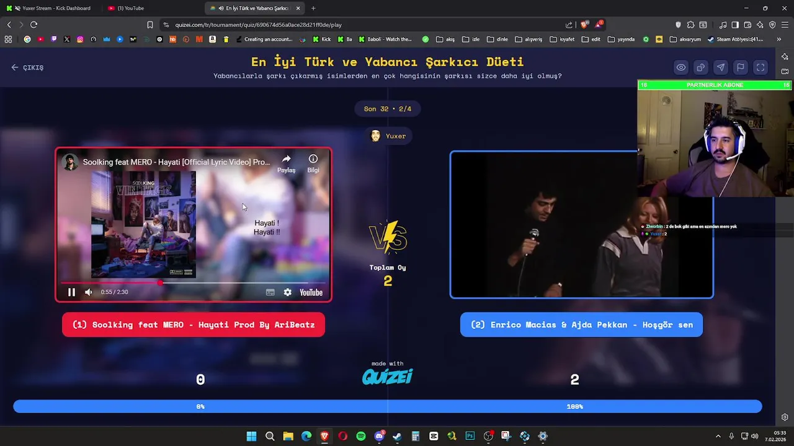
Task: Expand the dinle bookmark folder
Action: tap(497, 39)
